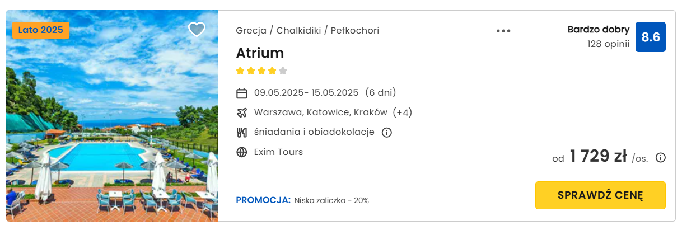Viewport: 682px width, 230px height.
Task: Click the 1 729 zł price
Action: coord(598,157)
